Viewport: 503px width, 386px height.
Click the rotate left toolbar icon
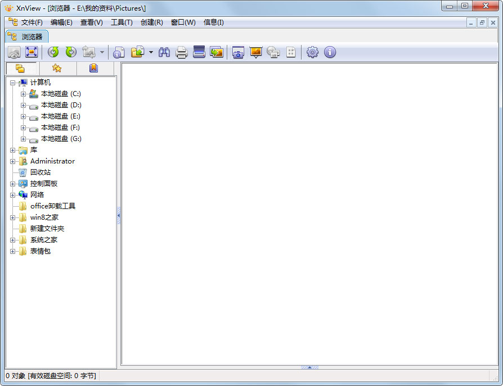(53, 52)
